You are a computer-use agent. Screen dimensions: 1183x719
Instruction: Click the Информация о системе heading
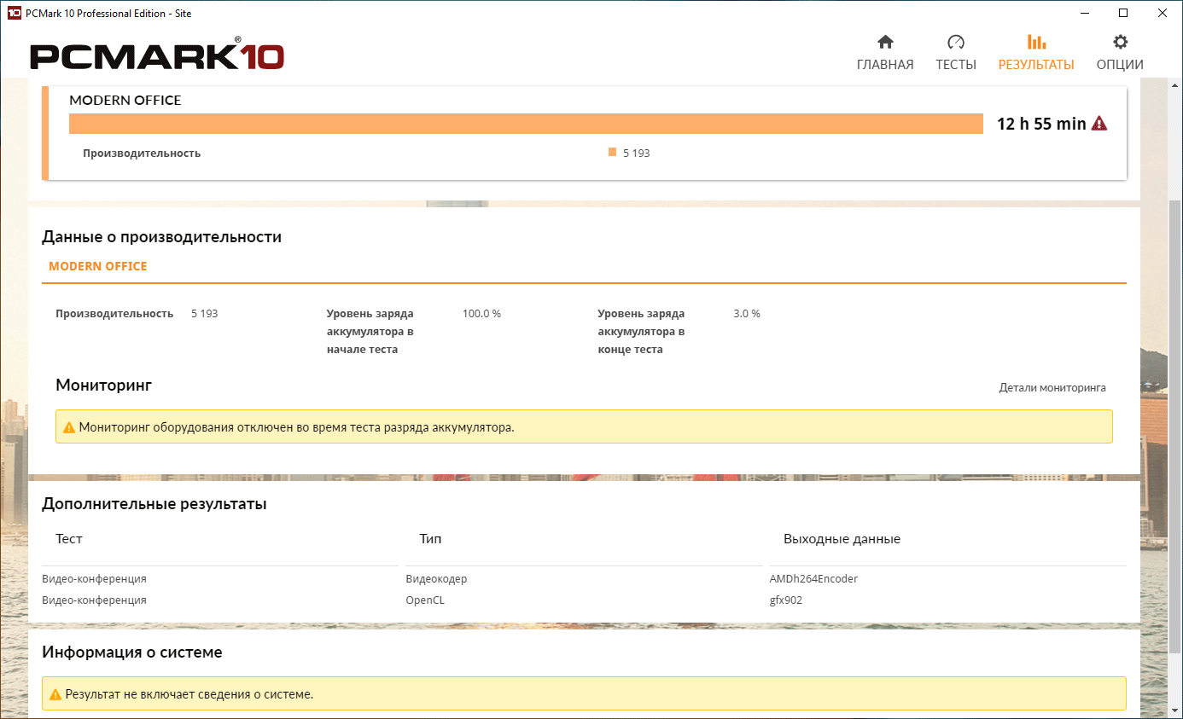[x=132, y=652]
